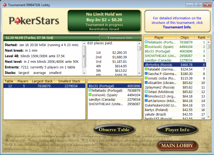
Task: Click the rank sort direction arrow
Action: 208,37
